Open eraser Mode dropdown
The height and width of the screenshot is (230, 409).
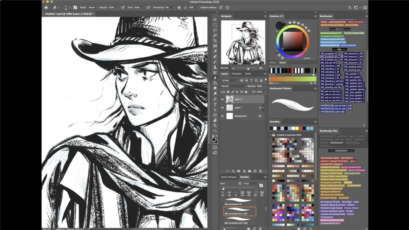tap(93, 8)
